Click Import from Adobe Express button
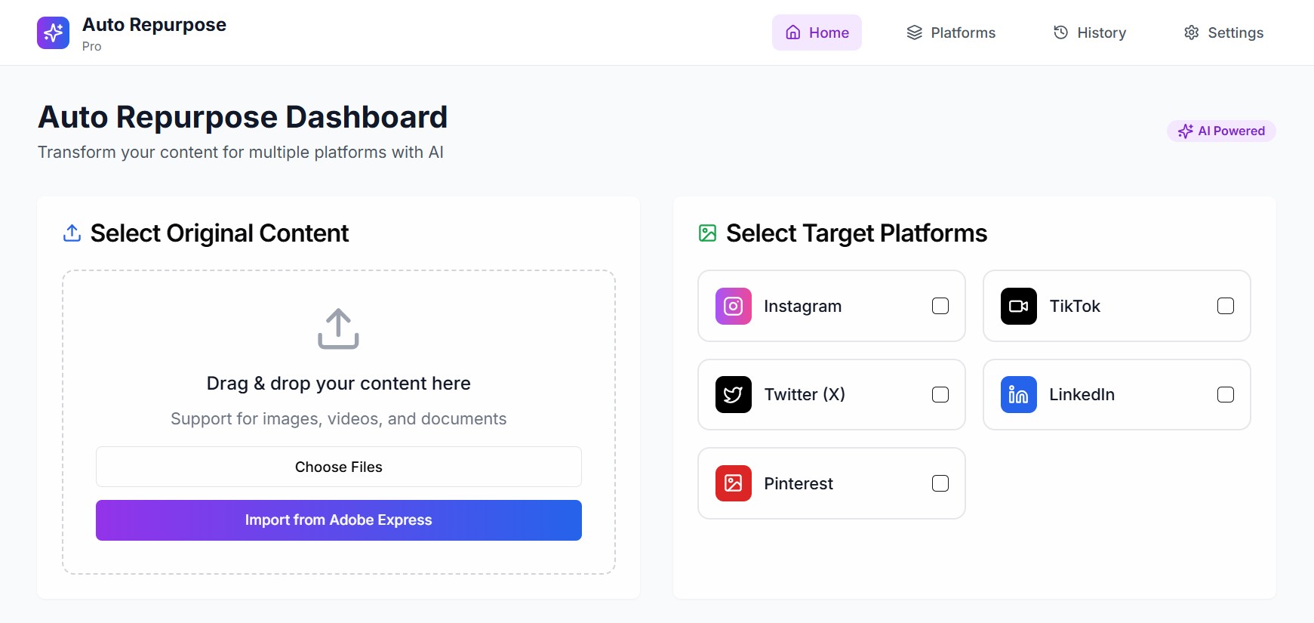 point(338,520)
